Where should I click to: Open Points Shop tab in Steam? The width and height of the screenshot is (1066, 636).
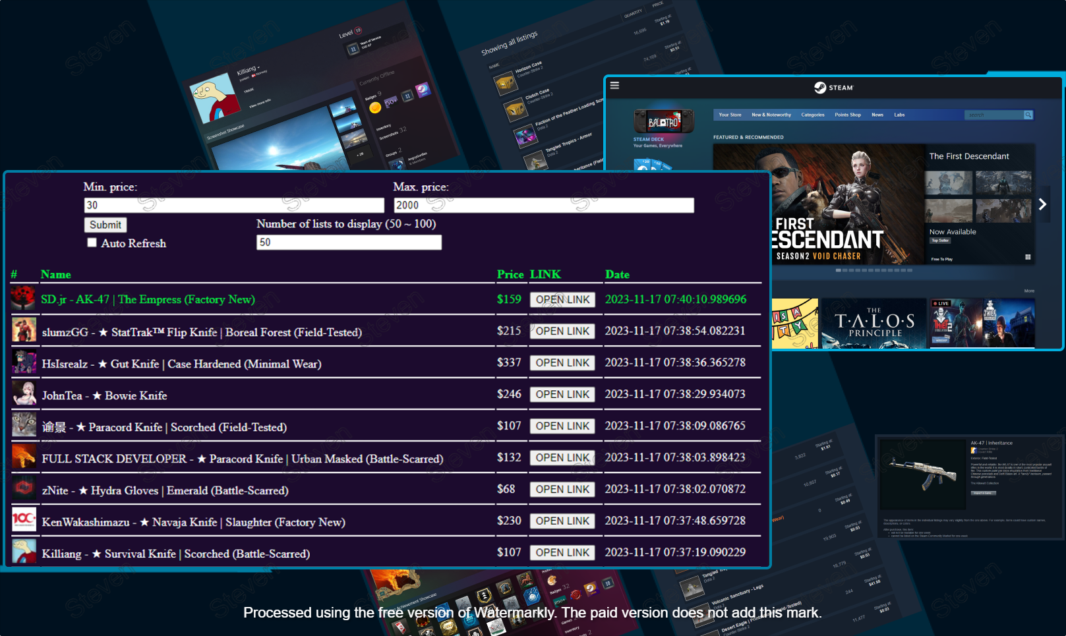[x=848, y=115]
